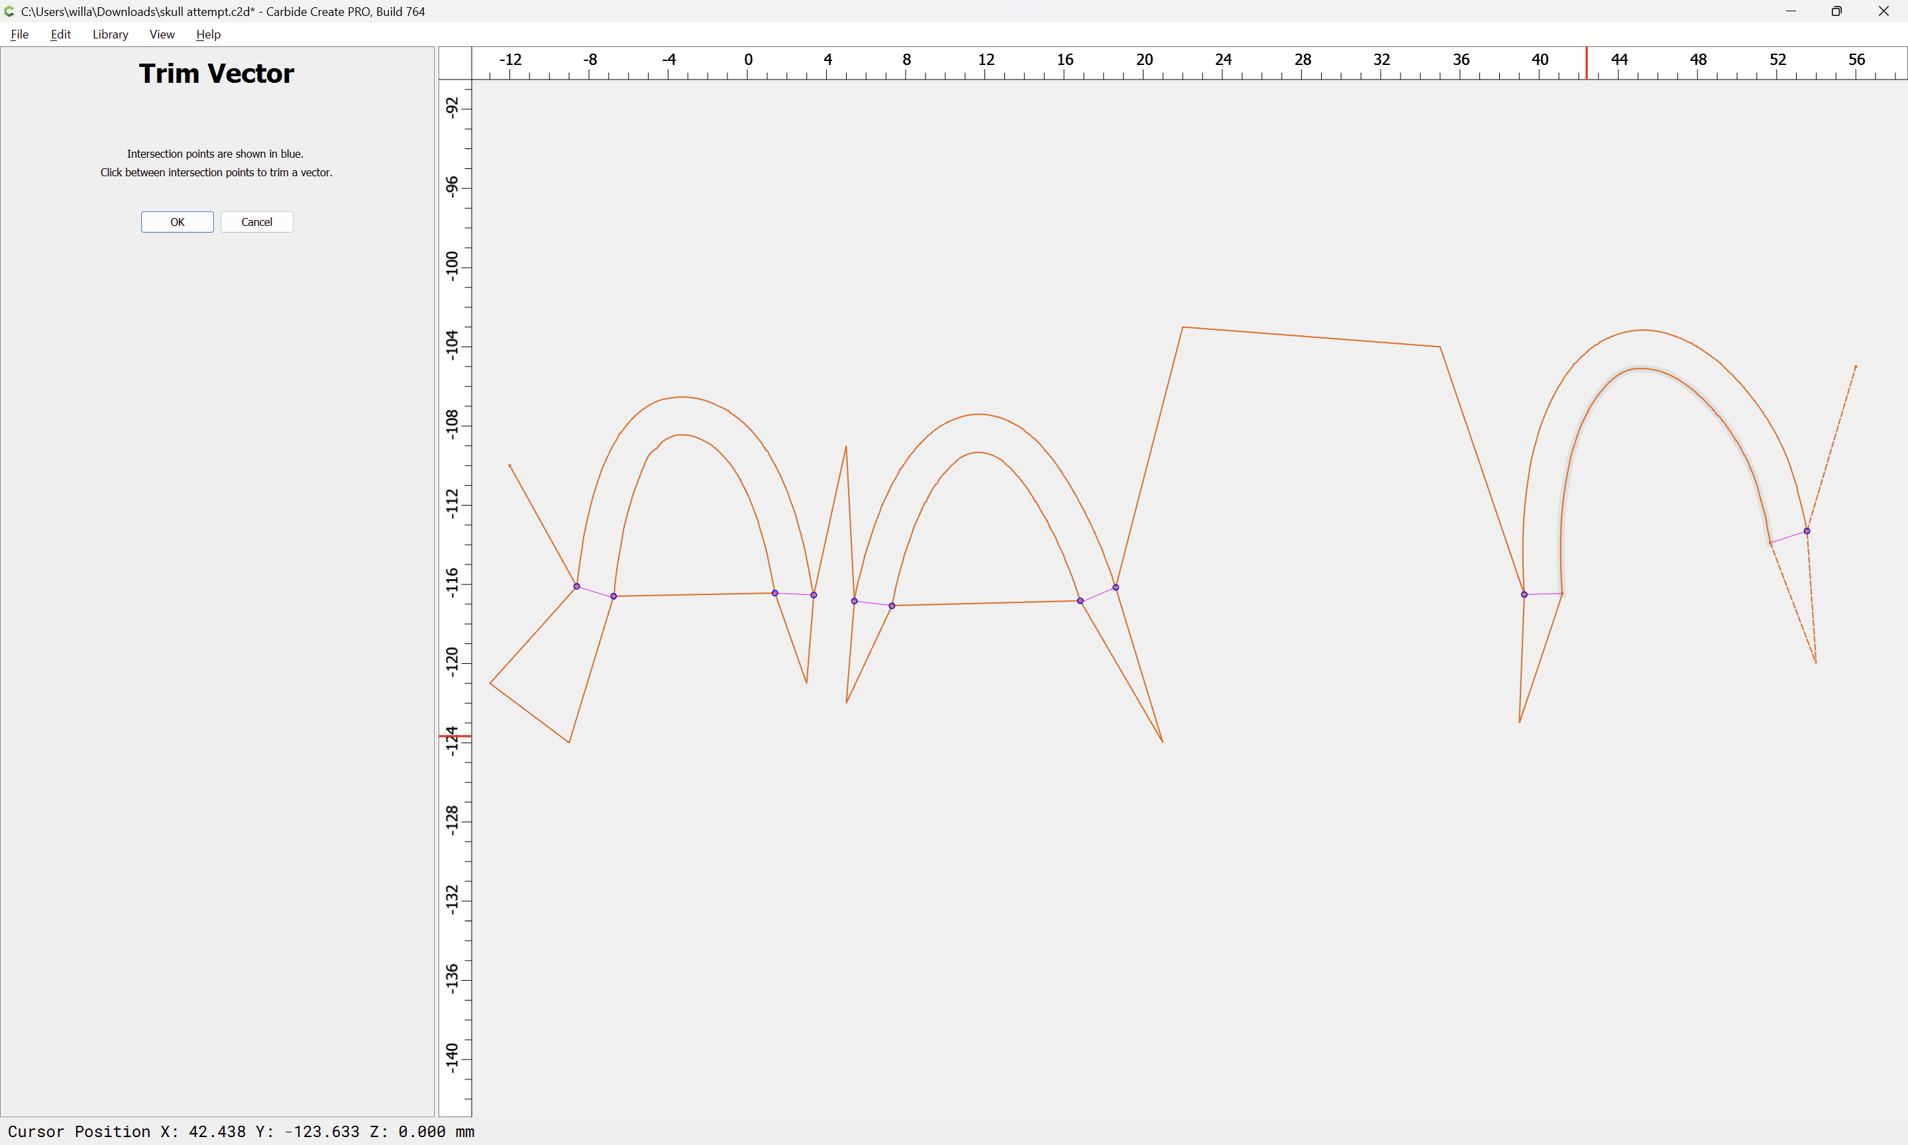Restore down the application window
This screenshot has height=1145, width=1908.
pyautogui.click(x=1836, y=11)
